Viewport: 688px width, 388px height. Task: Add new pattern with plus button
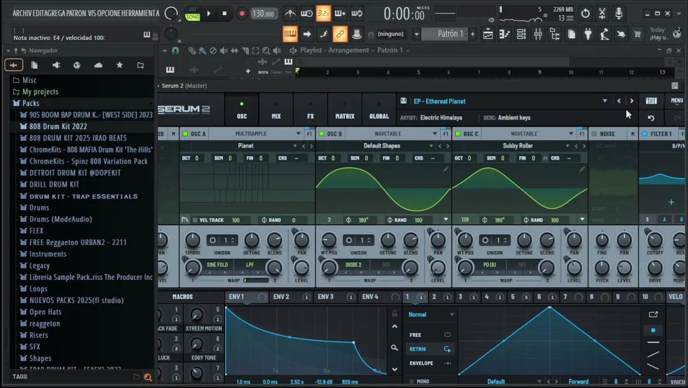[473, 34]
